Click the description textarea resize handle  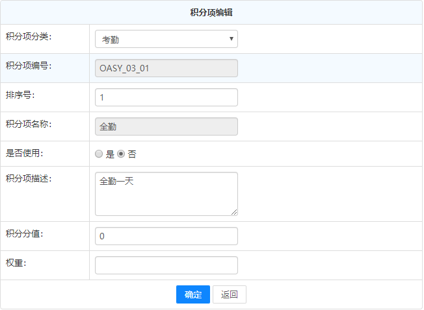(234, 211)
